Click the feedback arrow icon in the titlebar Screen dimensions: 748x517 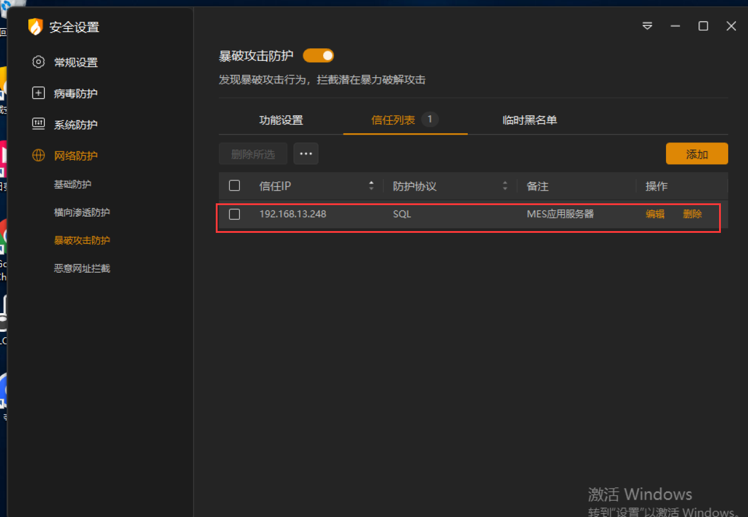647,26
